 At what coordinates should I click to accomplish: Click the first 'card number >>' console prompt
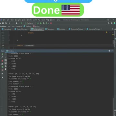15,81
